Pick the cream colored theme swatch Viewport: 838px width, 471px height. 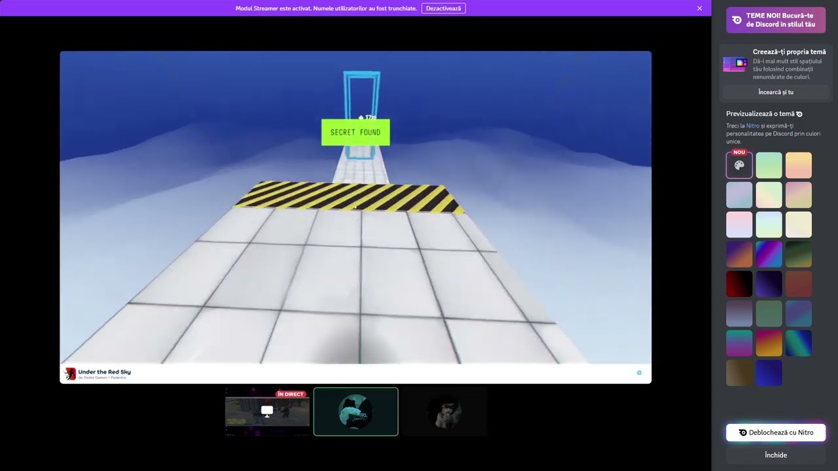pos(799,224)
